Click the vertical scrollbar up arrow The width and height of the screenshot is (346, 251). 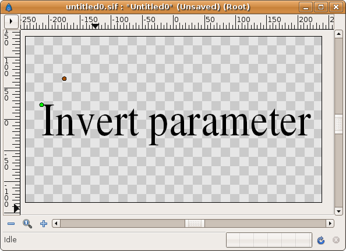coord(338,34)
